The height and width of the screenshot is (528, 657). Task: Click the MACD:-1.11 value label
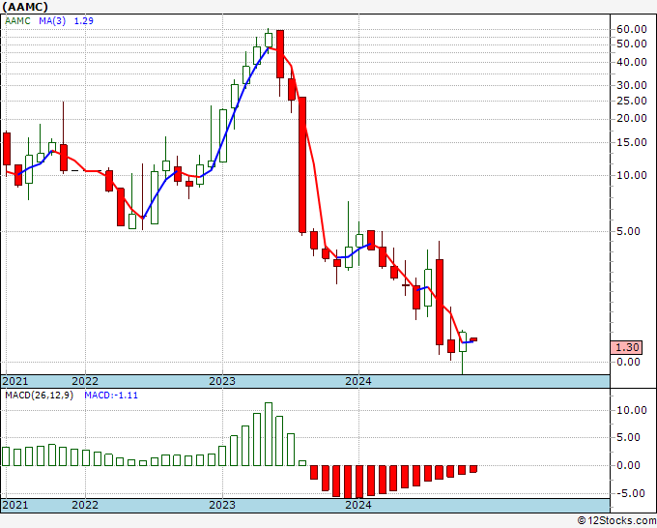tap(111, 396)
